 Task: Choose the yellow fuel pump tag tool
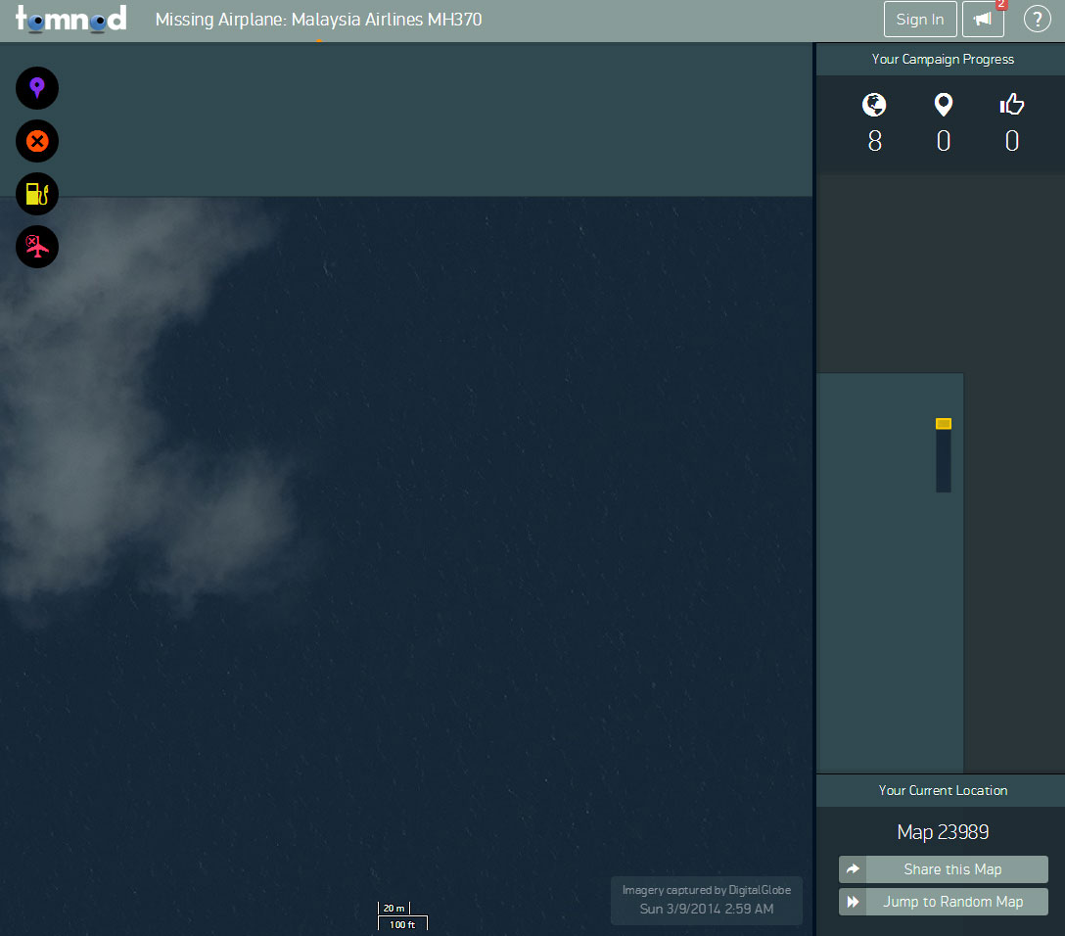pos(37,194)
